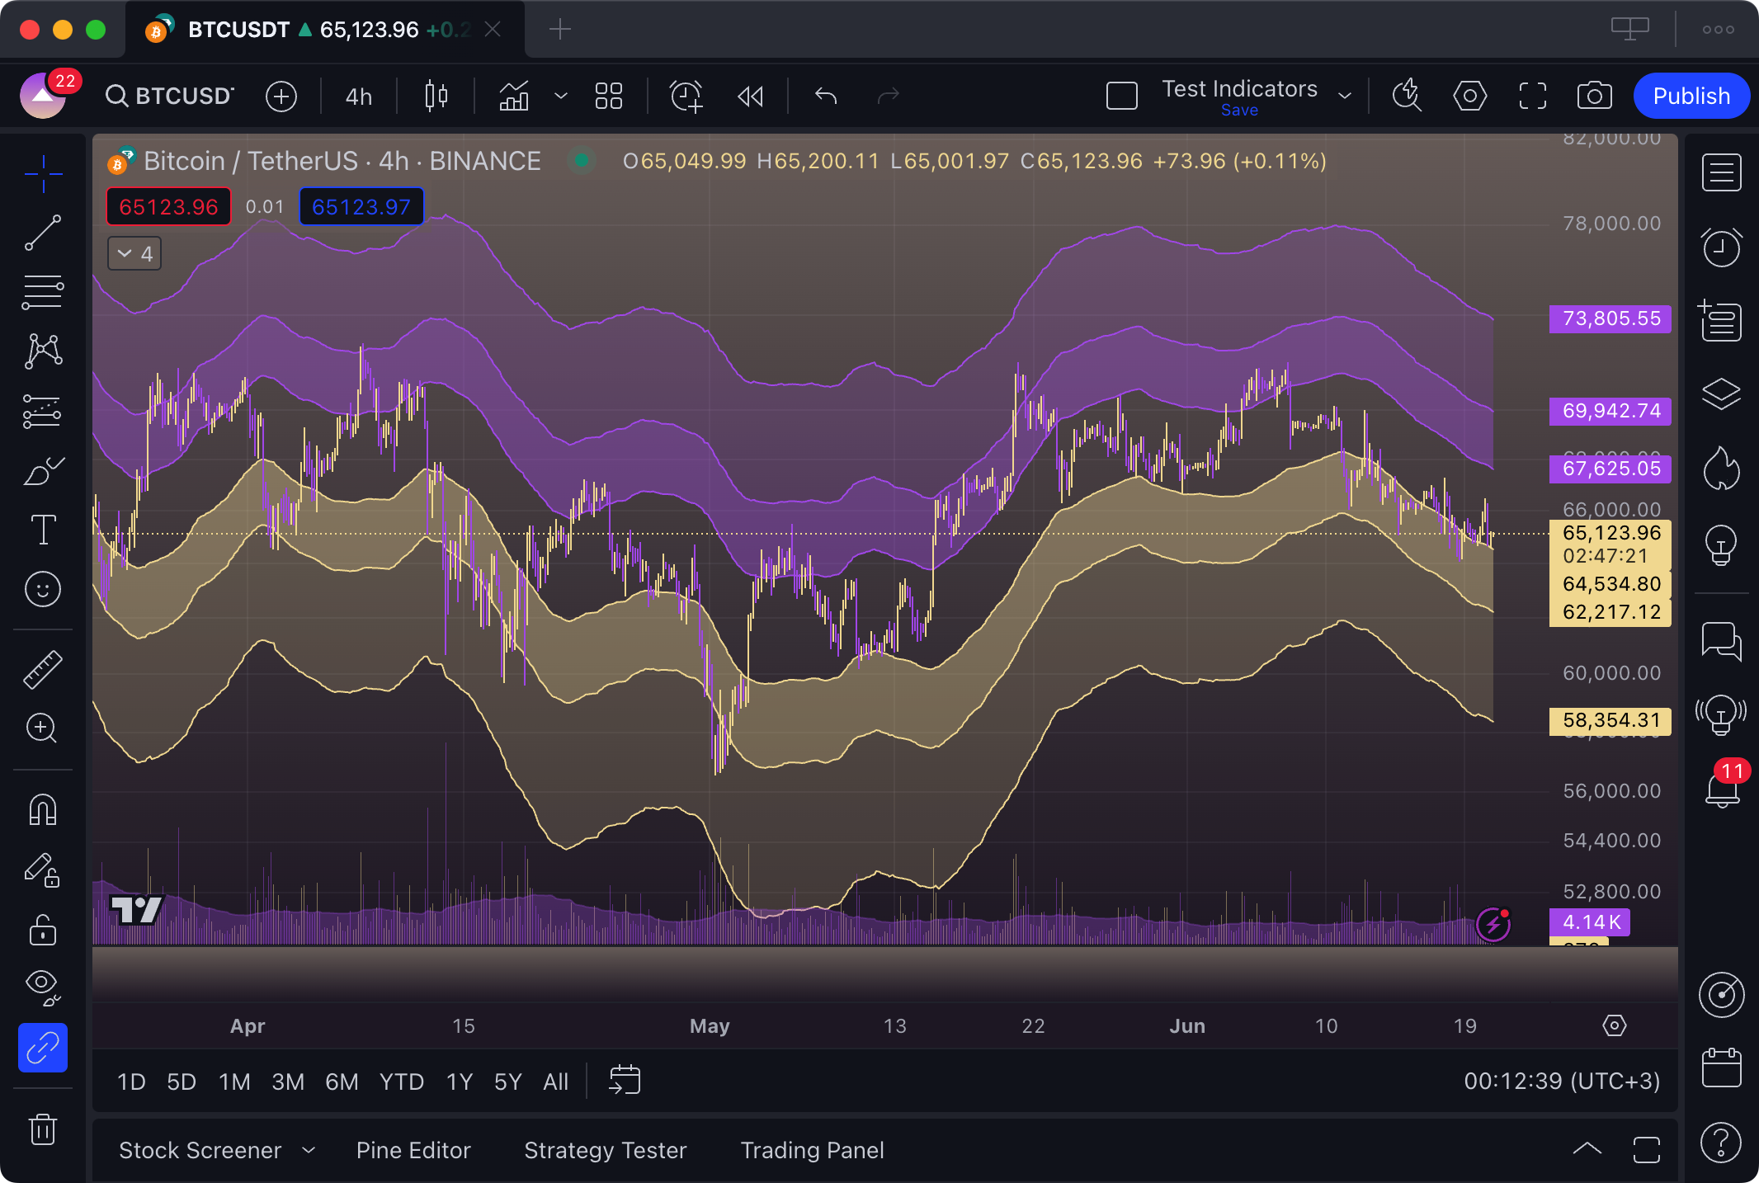Expand the Stock Screener dropdown chevron
1759x1183 pixels.
309,1150
